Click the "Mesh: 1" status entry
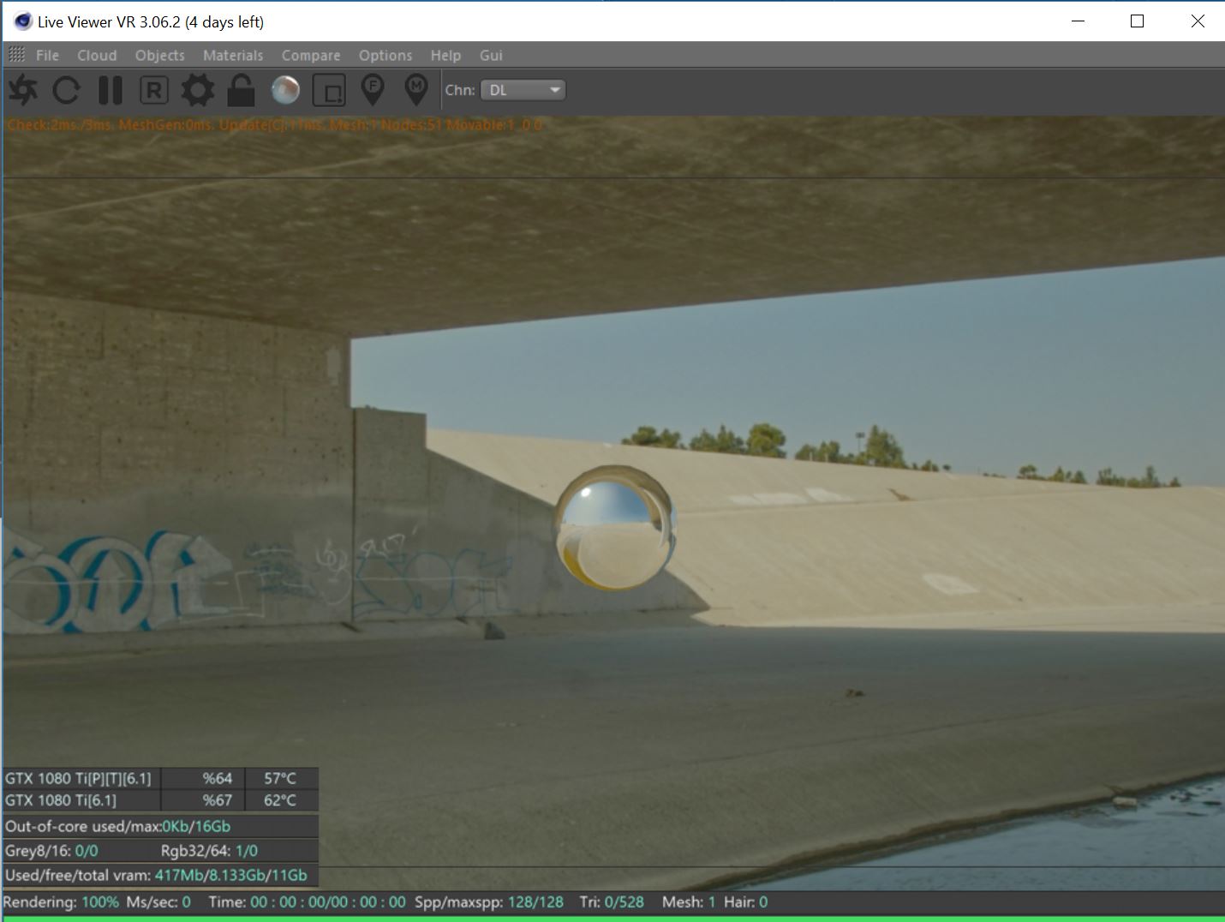The width and height of the screenshot is (1225, 922). tap(689, 901)
